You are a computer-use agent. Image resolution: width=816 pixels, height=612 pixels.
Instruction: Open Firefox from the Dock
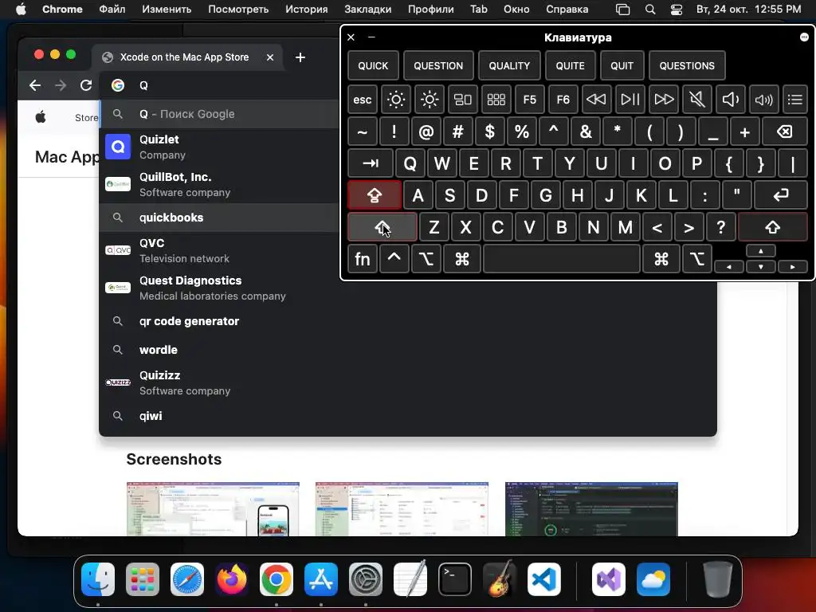click(x=232, y=579)
